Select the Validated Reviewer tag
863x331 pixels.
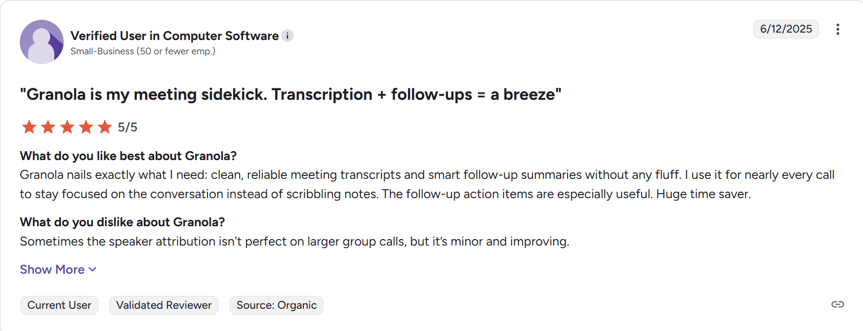tap(164, 305)
